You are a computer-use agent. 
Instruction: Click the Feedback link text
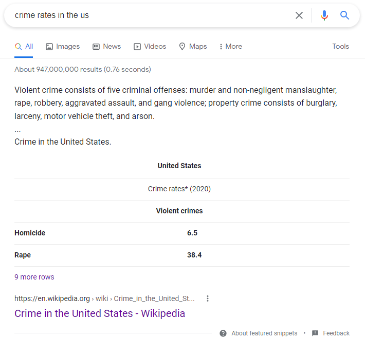coord(336,333)
